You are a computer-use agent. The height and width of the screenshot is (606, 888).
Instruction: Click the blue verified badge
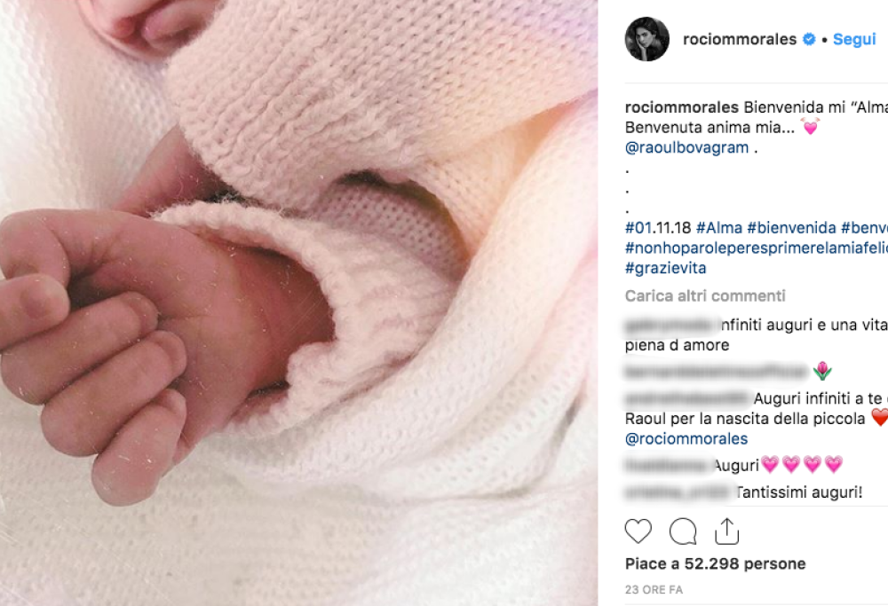809,39
